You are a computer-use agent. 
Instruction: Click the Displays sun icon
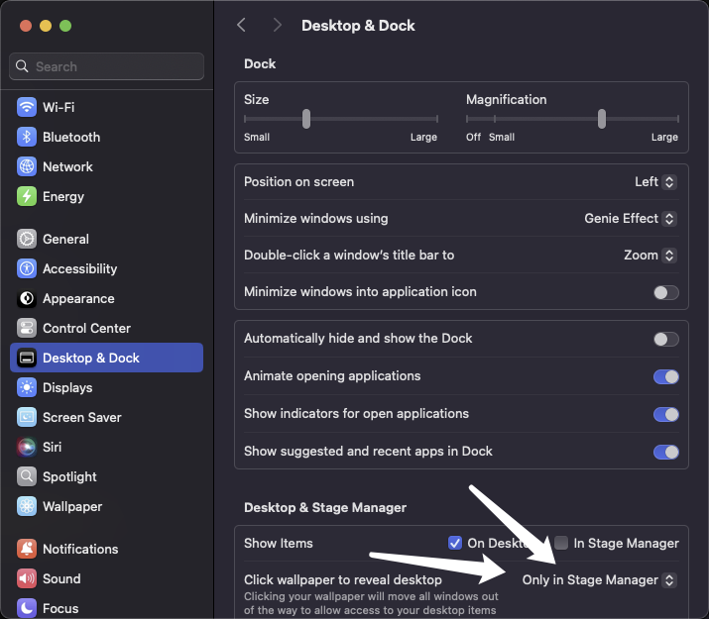pyautogui.click(x=27, y=388)
